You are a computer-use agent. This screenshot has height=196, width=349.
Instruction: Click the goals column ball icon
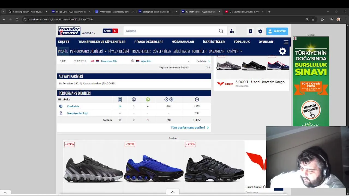click(134, 100)
